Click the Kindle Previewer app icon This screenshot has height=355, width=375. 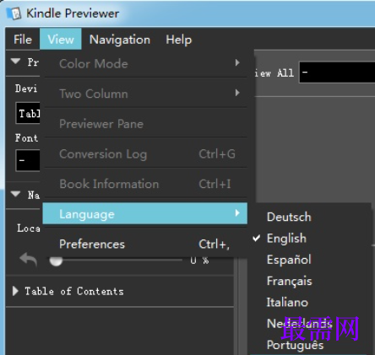pos(14,13)
